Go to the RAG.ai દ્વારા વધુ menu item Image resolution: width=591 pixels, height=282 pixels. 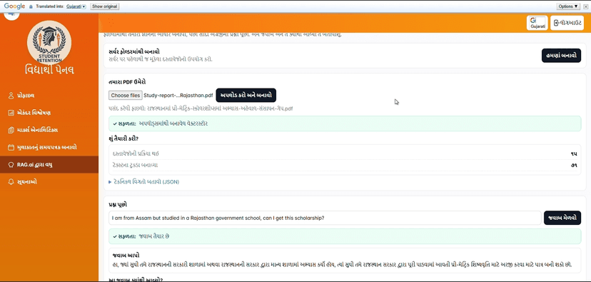coord(49,164)
